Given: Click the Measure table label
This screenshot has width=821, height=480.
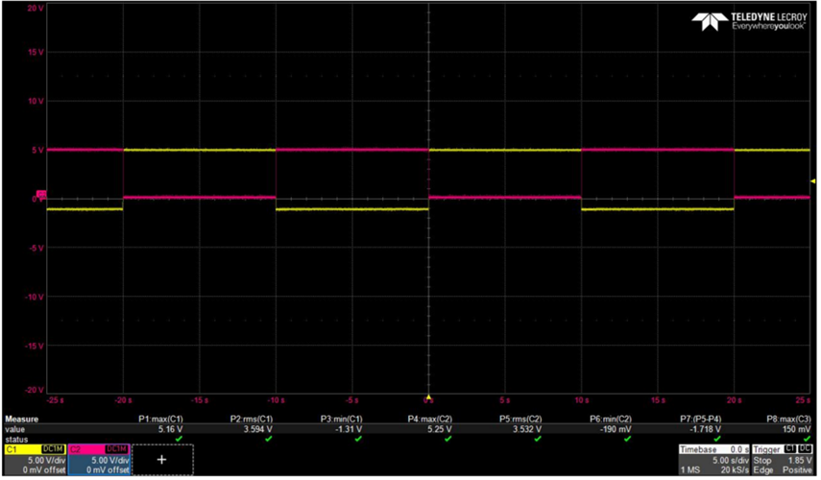Looking at the screenshot, I should (x=21, y=420).
